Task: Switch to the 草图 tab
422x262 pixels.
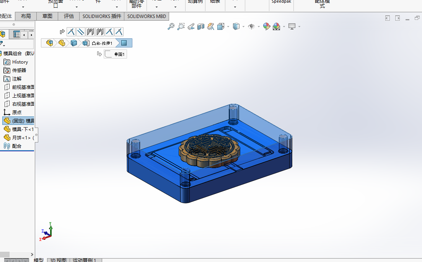Action: coord(47,16)
